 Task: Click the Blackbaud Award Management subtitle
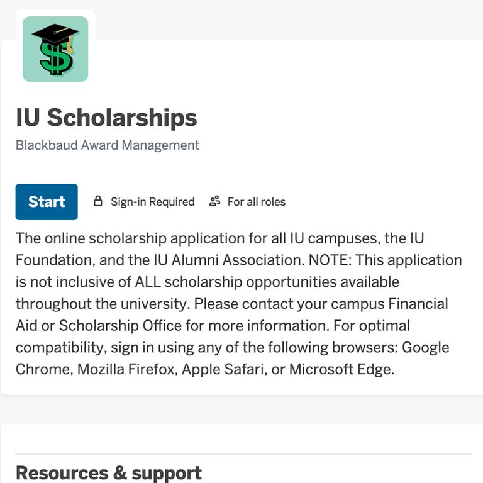[x=108, y=145]
